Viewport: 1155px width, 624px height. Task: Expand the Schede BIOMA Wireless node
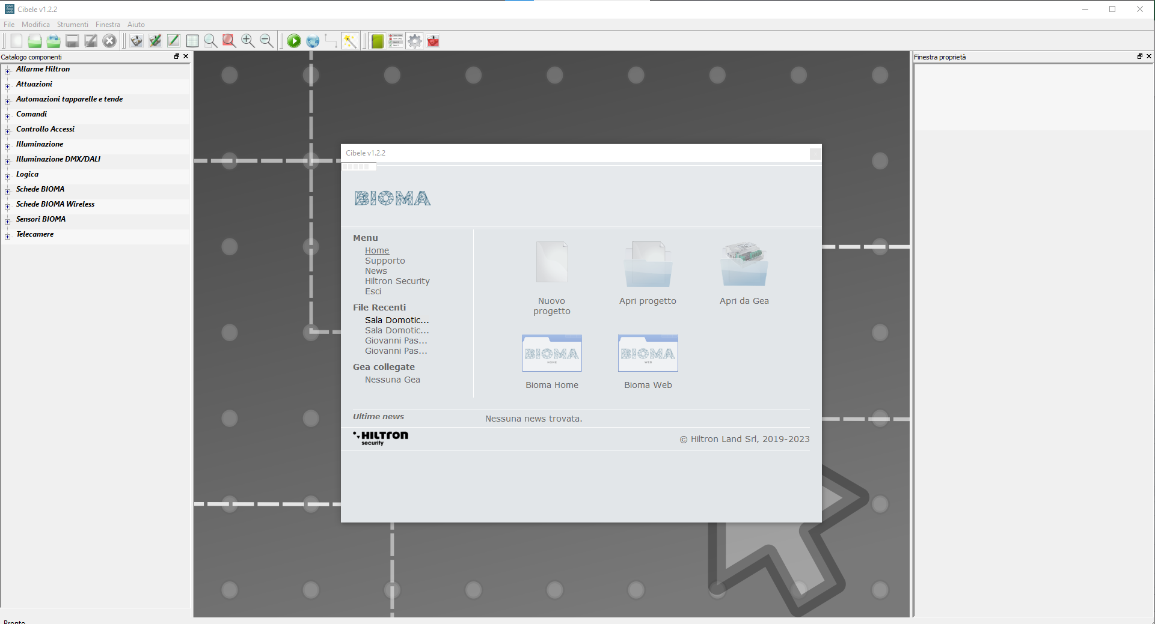coord(8,207)
